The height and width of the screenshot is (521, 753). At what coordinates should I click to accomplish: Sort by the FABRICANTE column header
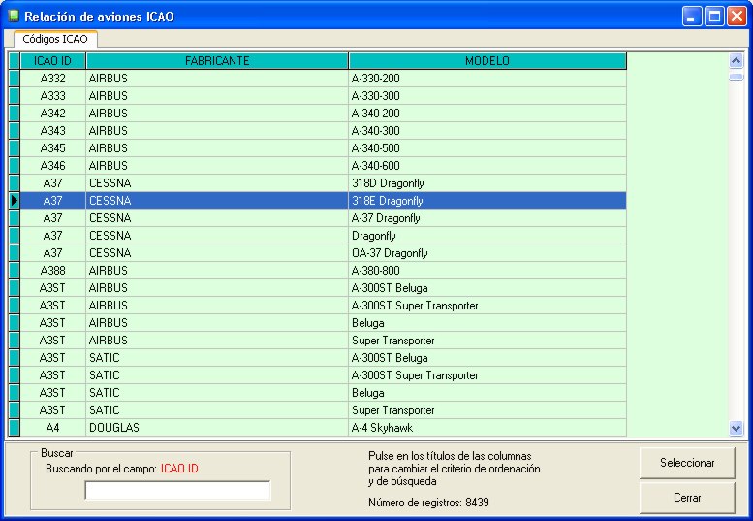tap(217, 61)
